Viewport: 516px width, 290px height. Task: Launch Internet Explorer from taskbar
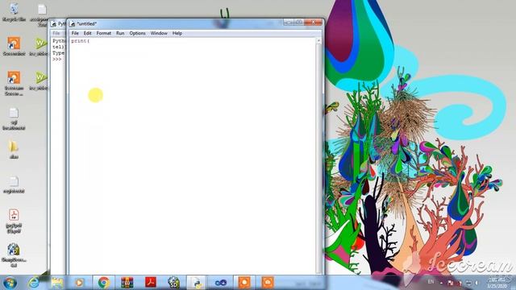tap(34, 283)
